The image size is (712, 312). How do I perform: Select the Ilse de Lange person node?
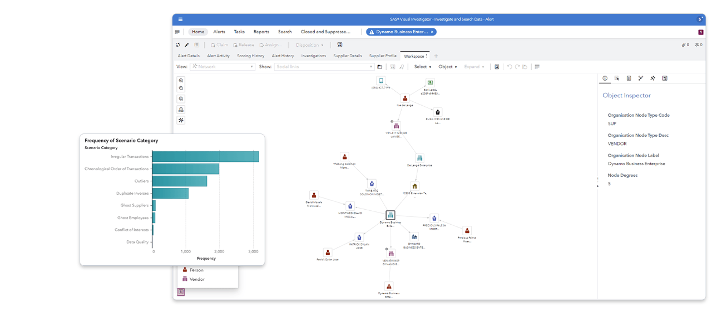(x=405, y=98)
